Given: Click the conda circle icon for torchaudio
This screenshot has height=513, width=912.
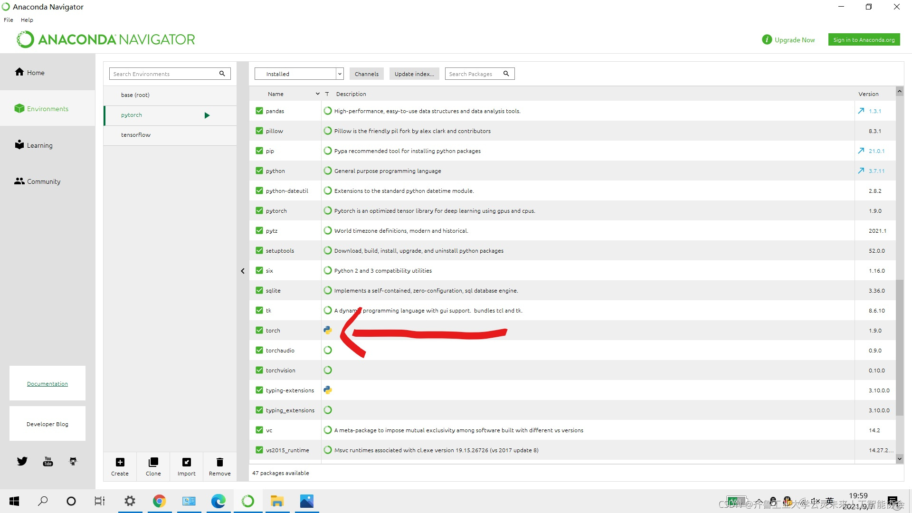Looking at the screenshot, I should (x=328, y=350).
